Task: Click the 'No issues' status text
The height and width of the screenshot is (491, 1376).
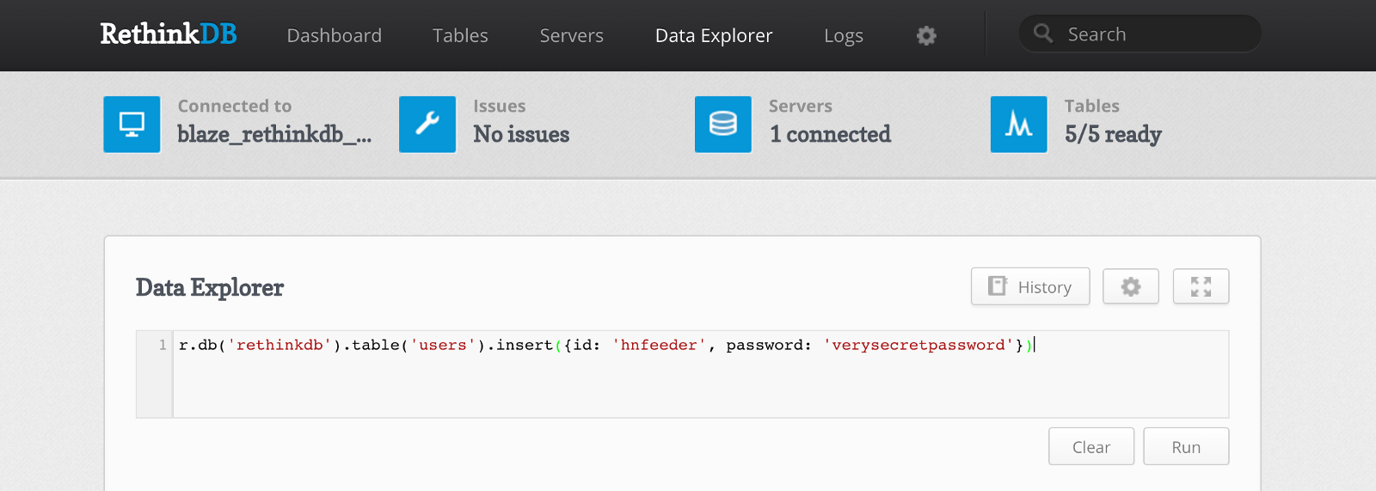Action: [521, 134]
